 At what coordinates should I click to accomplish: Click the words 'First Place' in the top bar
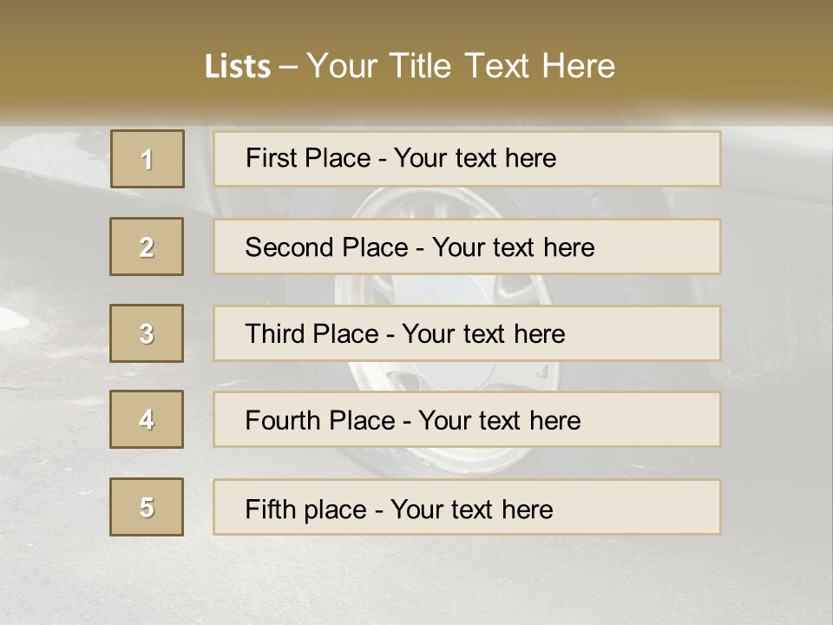pos(308,158)
